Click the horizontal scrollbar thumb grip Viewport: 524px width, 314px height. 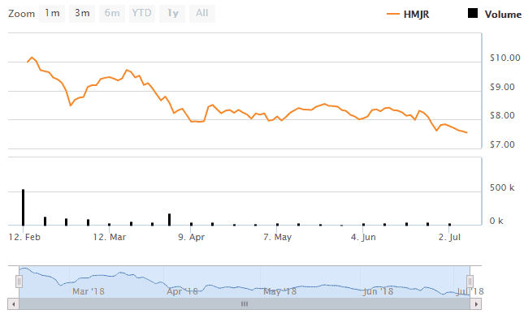coord(245,304)
